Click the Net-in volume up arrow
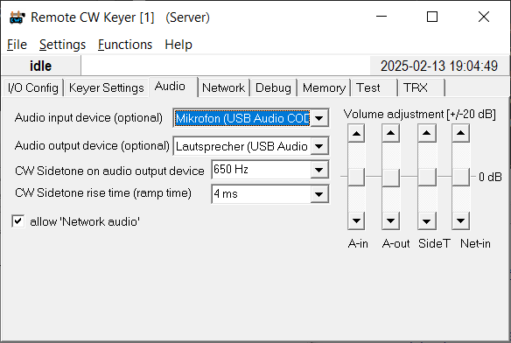Image resolution: width=511 pixels, height=343 pixels. tap(461, 133)
